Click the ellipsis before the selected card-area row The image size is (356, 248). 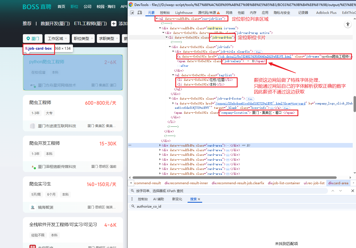(130, 145)
